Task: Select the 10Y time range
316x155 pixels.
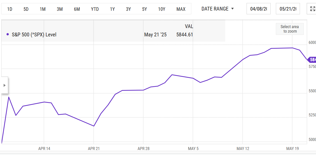Action: tap(162, 9)
